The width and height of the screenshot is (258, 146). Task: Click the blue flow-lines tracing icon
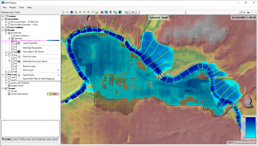tap(106, 12)
